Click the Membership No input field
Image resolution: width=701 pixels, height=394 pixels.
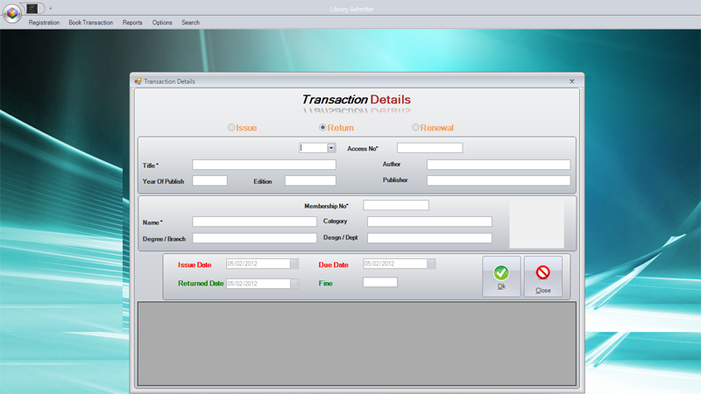click(396, 205)
